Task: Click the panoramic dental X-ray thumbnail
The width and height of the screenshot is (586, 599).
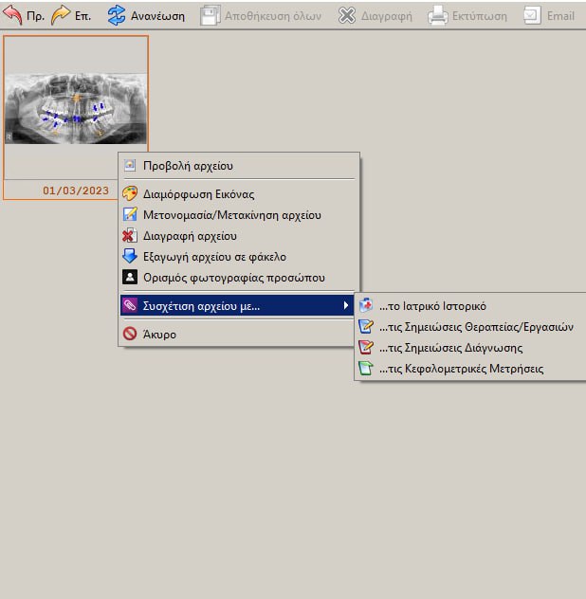Action: [x=76, y=107]
